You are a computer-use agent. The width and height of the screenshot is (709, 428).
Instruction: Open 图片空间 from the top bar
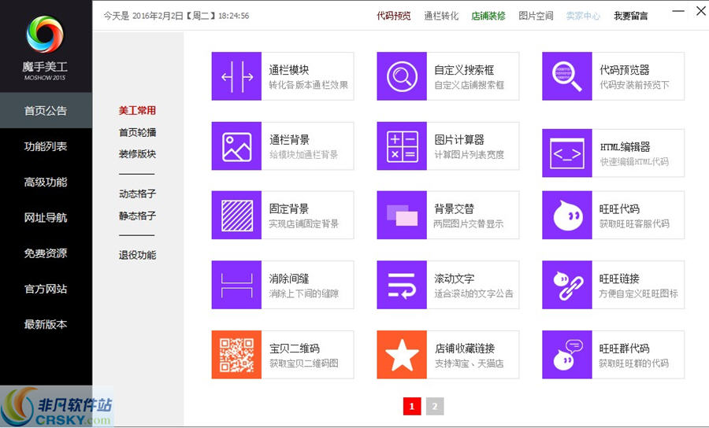pyautogui.click(x=536, y=16)
